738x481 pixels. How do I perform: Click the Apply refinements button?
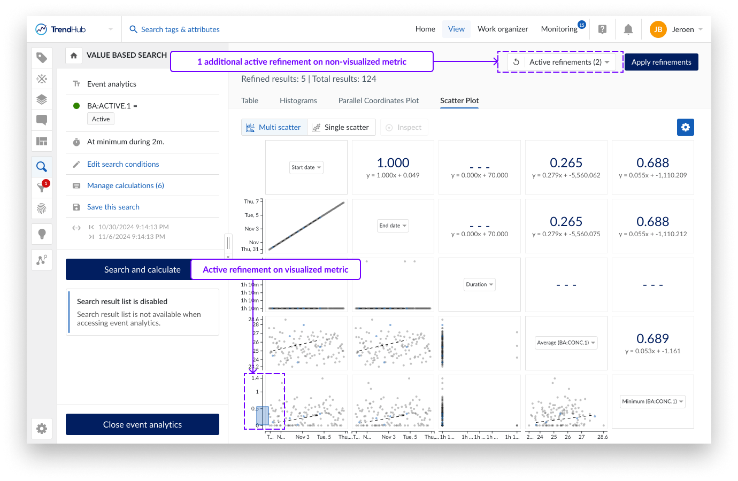click(661, 62)
